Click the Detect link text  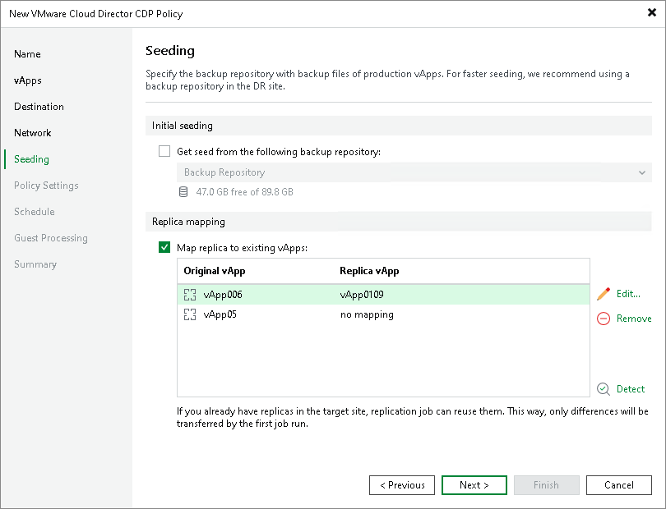coord(631,389)
